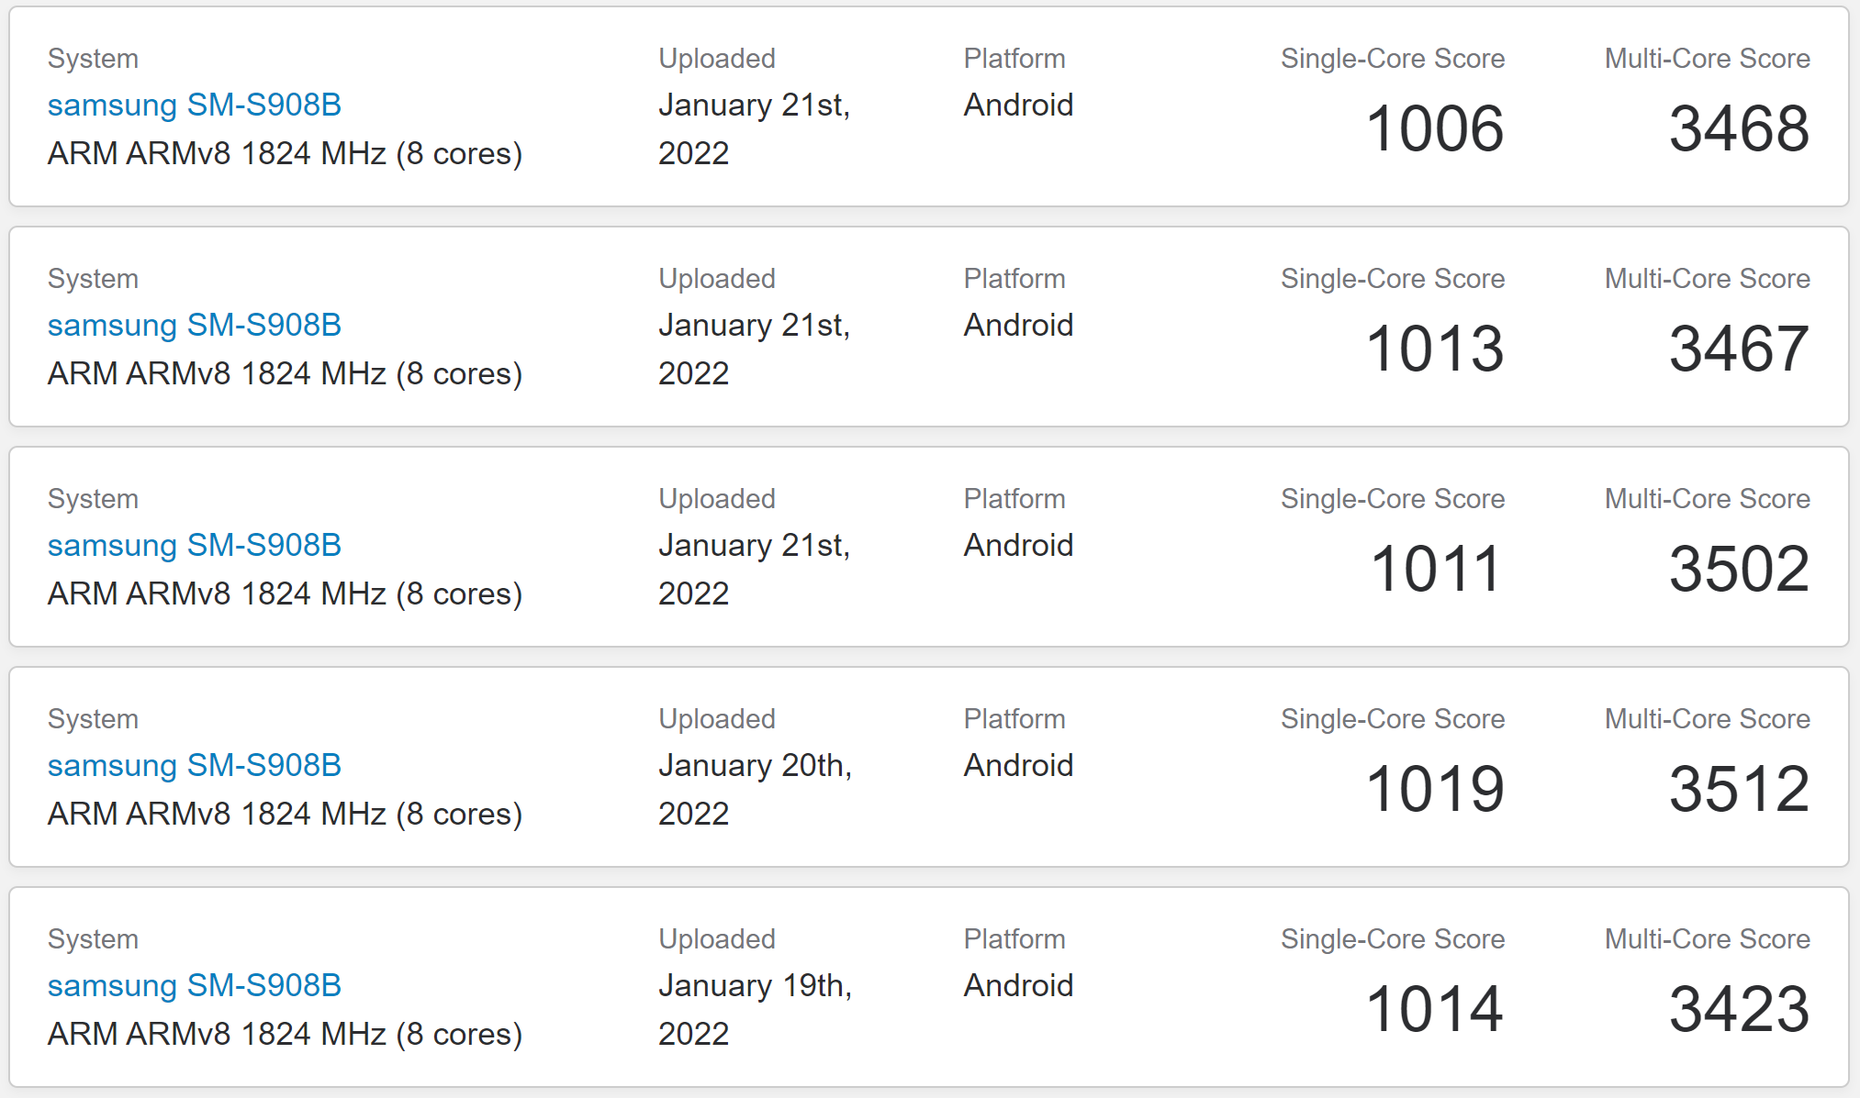Click the January 19th, 2022 upload date
Image resolution: width=1860 pixels, height=1098 pixels.
tap(756, 1009)
